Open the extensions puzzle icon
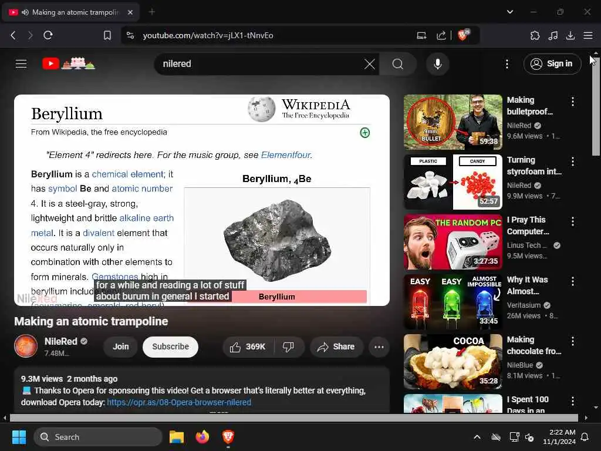 point(535,35)
